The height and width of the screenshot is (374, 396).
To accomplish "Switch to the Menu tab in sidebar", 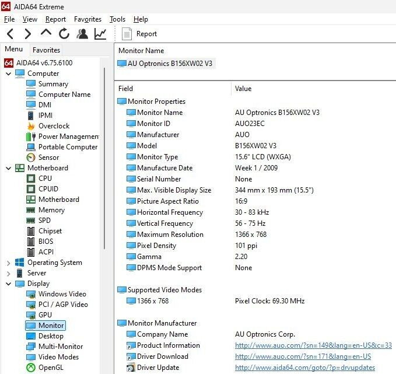I will (x=13, y=49).
